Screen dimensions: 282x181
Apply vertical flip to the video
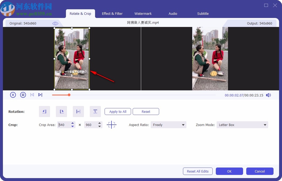click(x=95, y=112)
